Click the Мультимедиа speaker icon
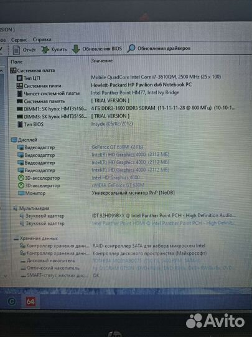This screenshot has width=252, height=337. [15, 208]
